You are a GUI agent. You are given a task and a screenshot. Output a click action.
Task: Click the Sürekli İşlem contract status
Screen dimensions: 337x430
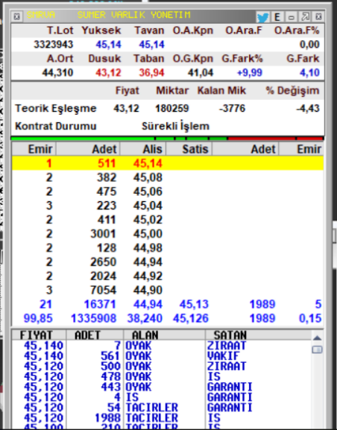coord(175,126)
